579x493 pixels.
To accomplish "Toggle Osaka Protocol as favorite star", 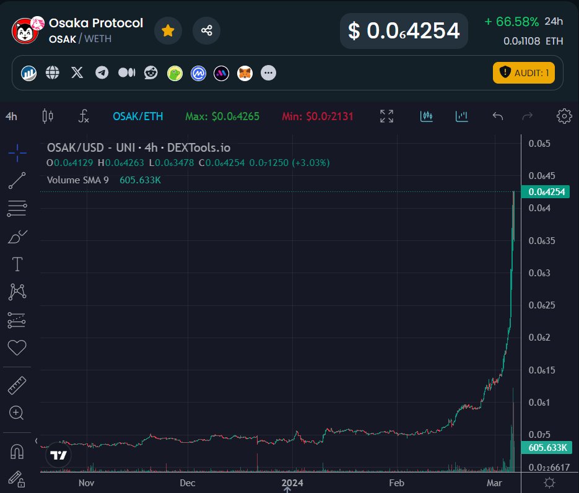I will click(x=168, y=30).
